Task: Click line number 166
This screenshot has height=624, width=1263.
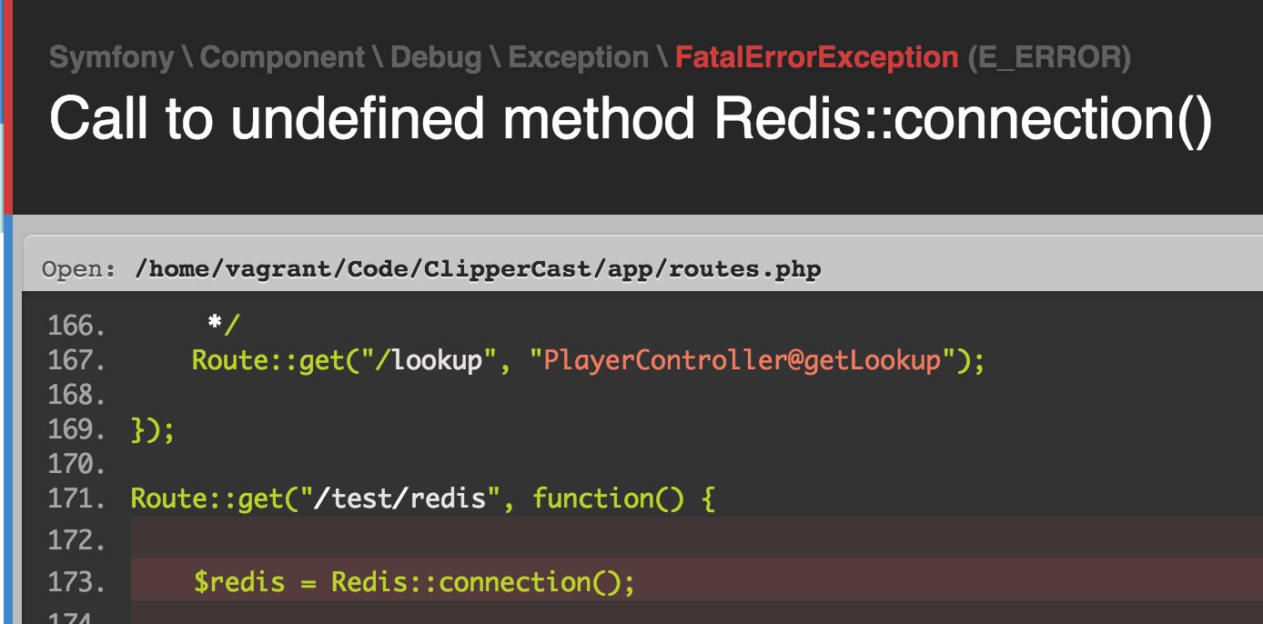Action: (75, 325)
